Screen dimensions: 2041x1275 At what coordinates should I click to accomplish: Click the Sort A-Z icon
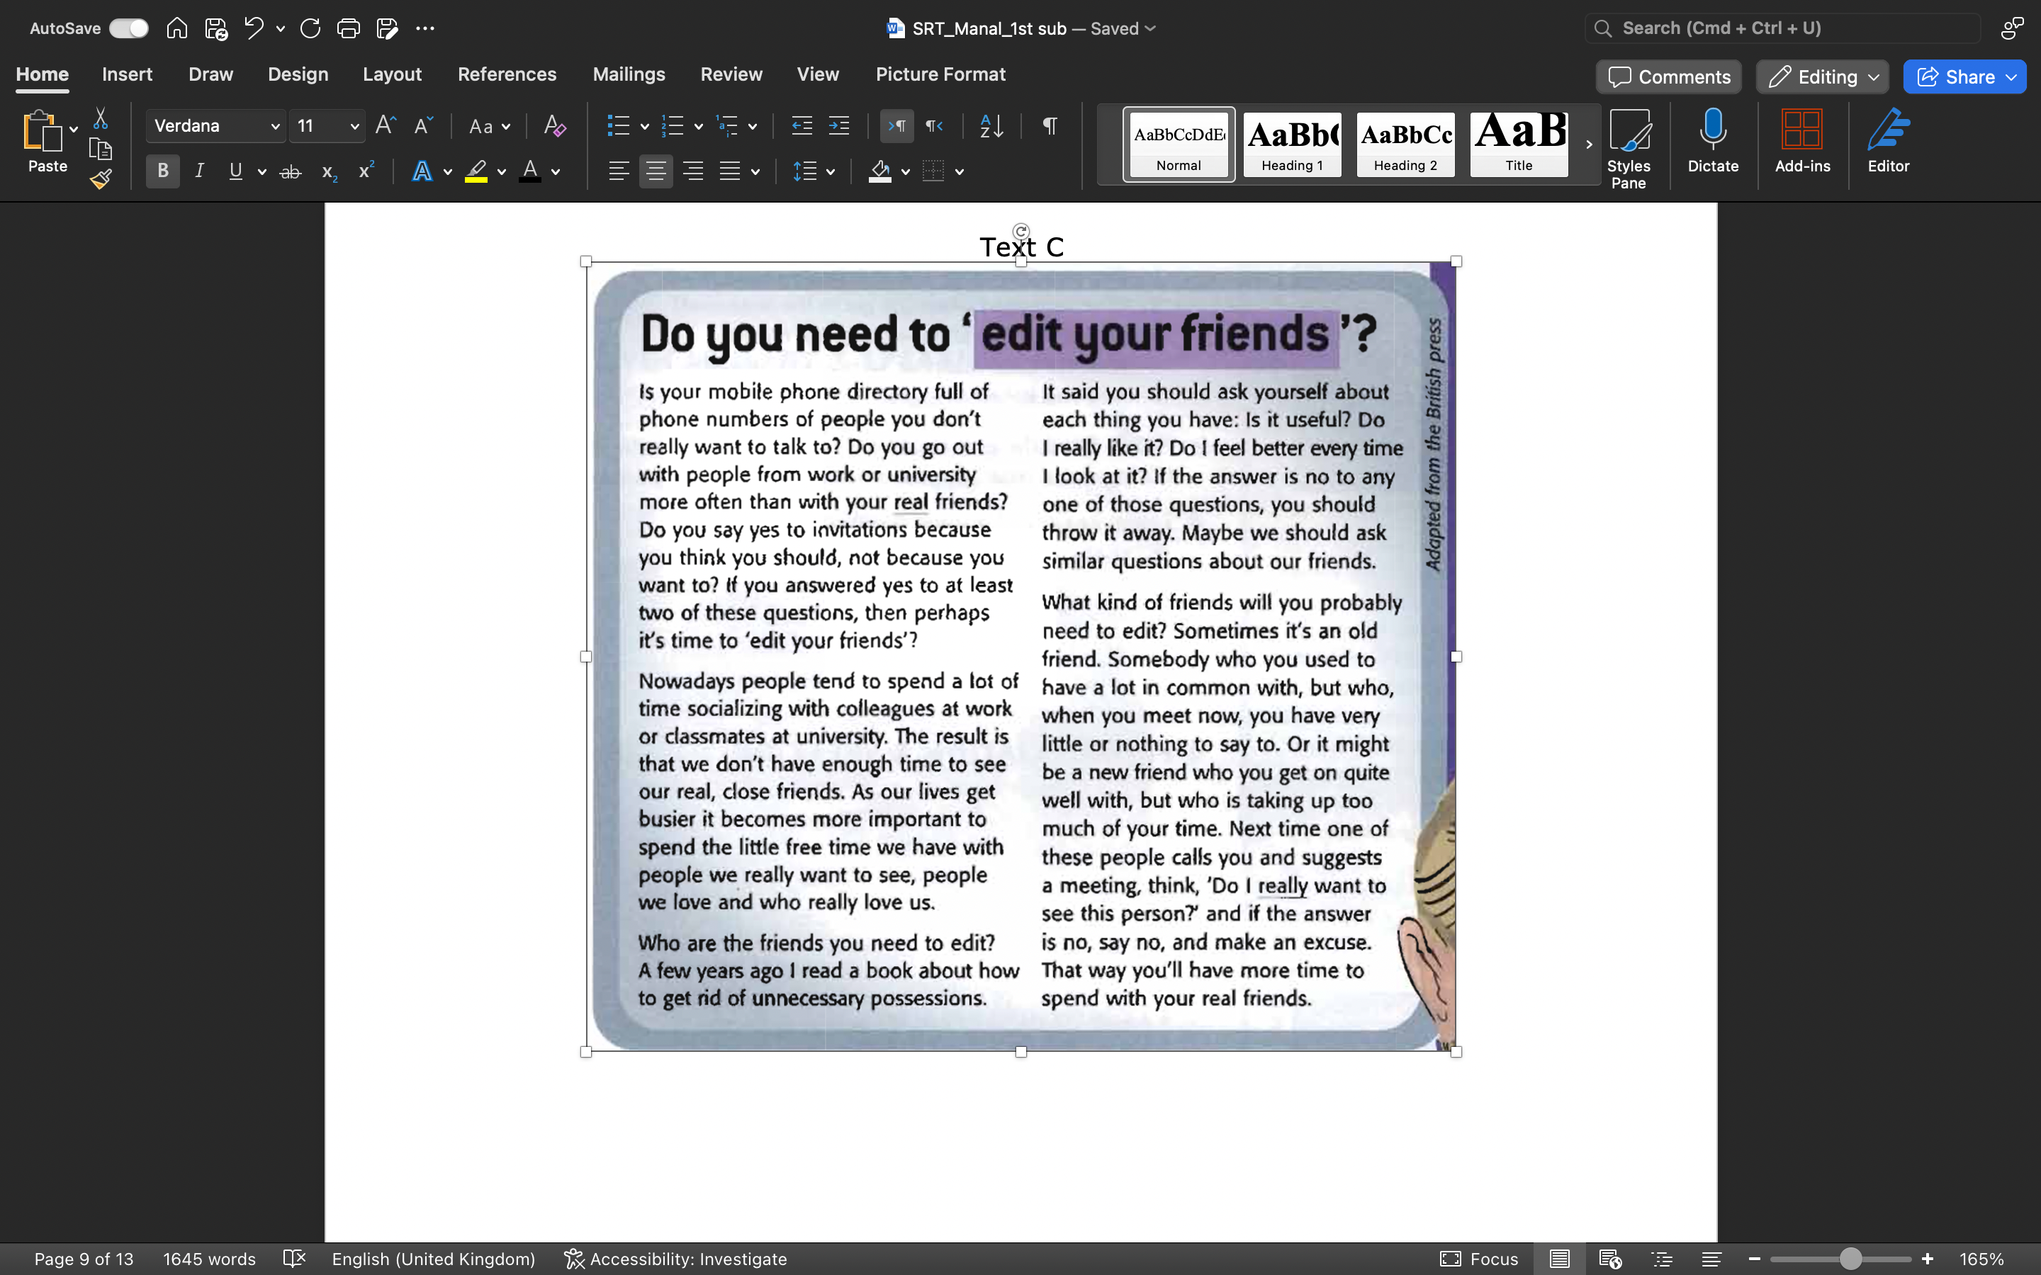pos(991,125)
